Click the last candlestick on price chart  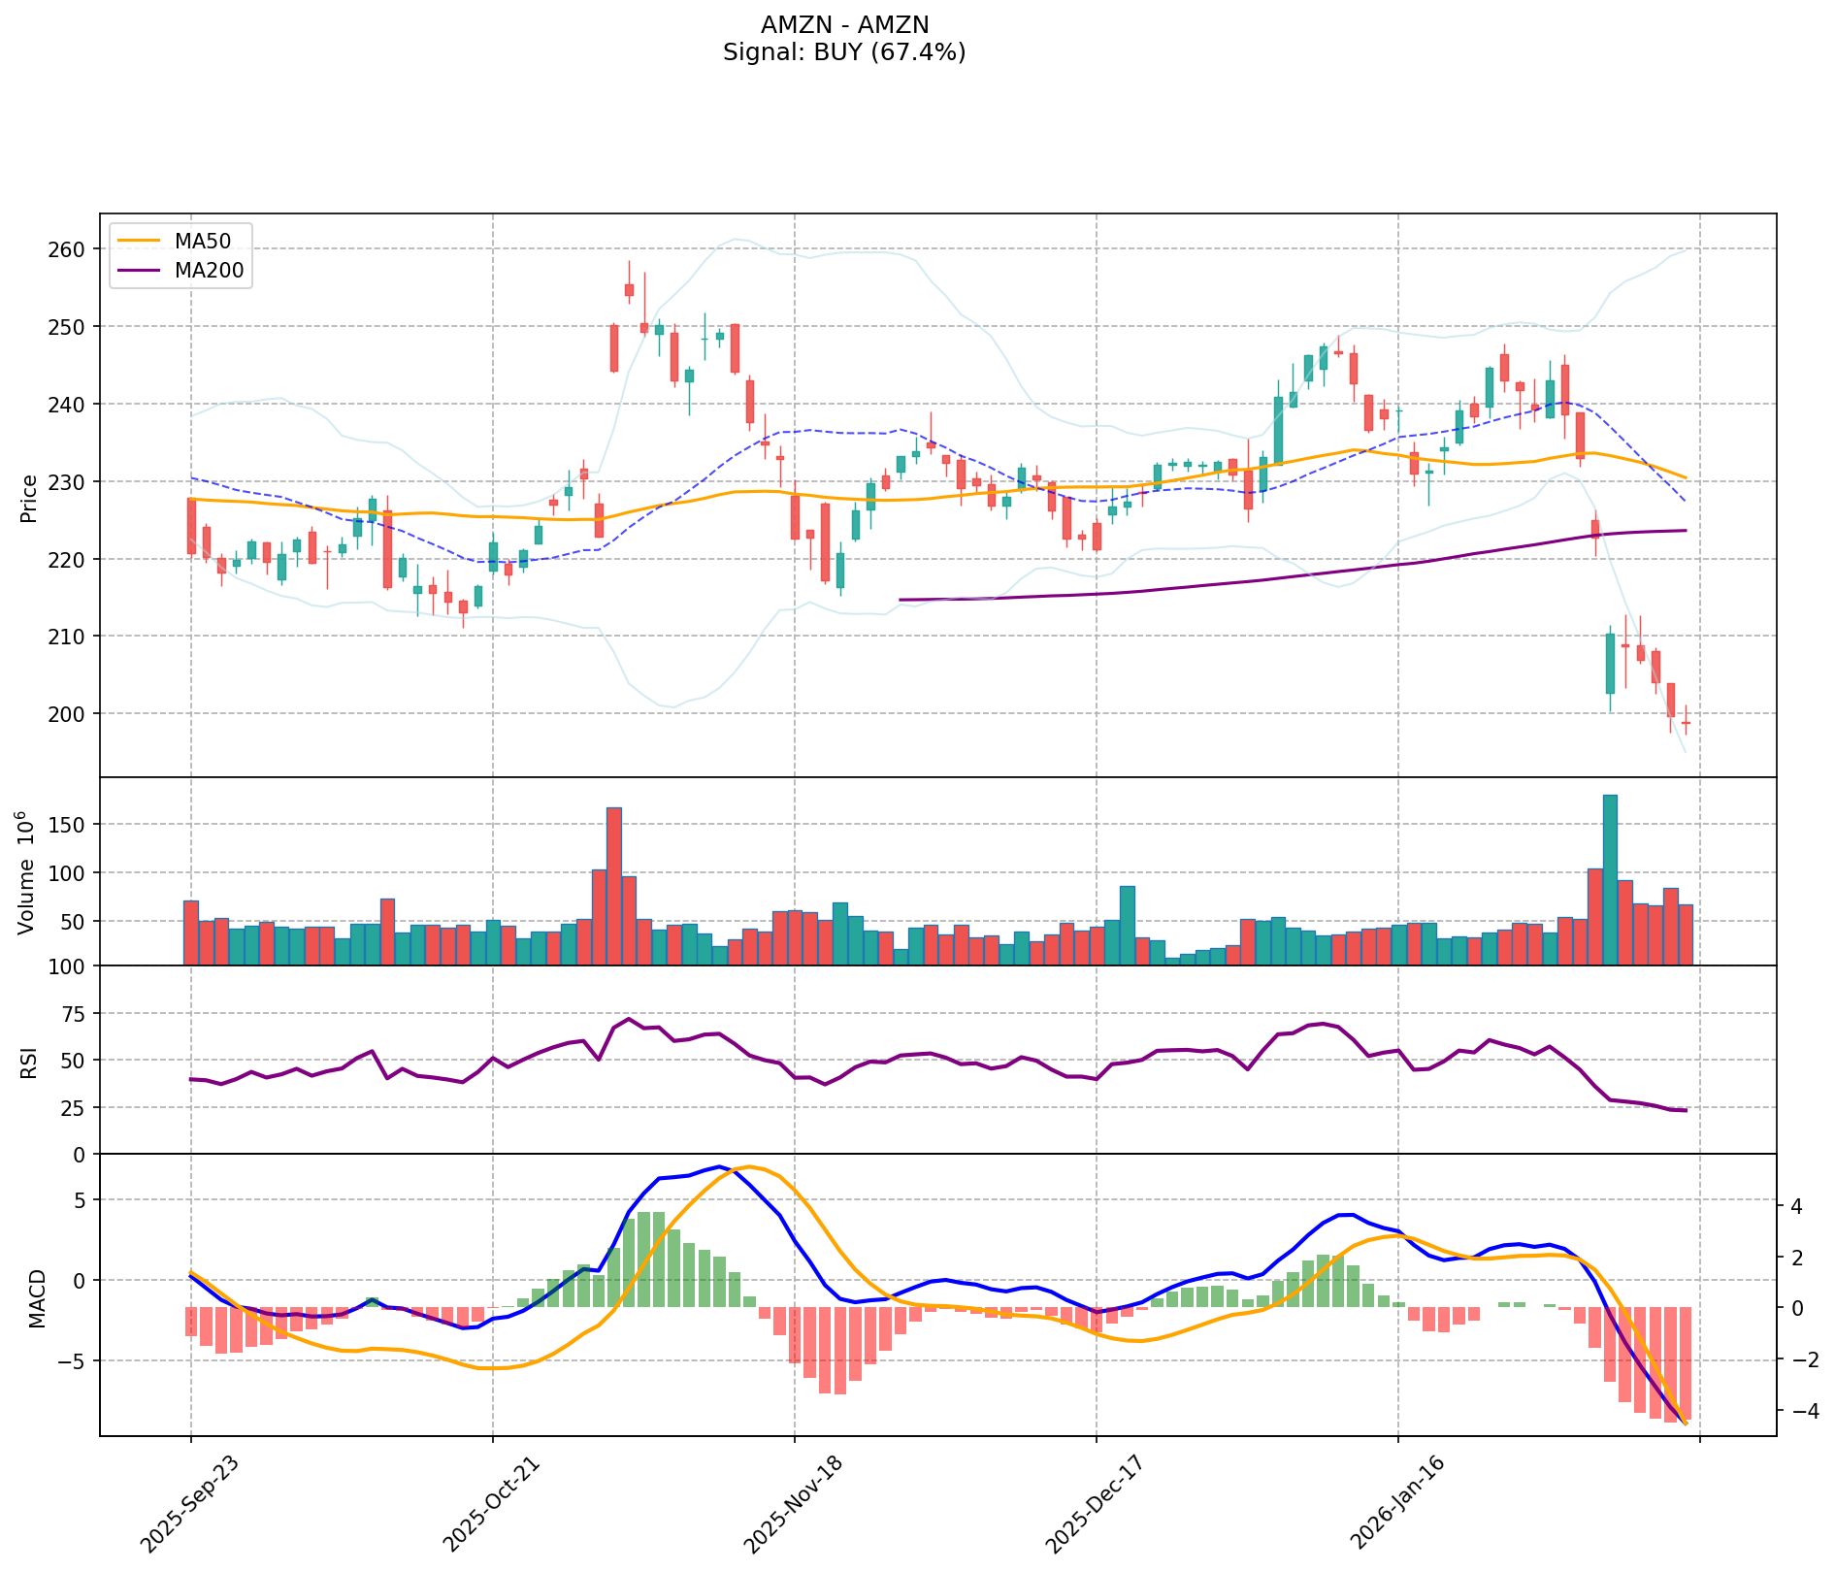click(1686, 723)
